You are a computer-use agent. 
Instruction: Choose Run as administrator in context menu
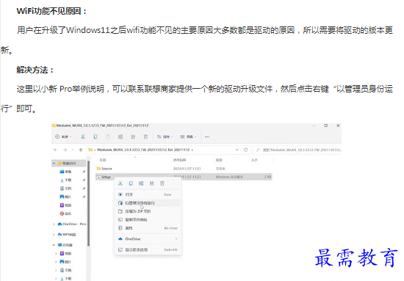click(x=148, y=203)
